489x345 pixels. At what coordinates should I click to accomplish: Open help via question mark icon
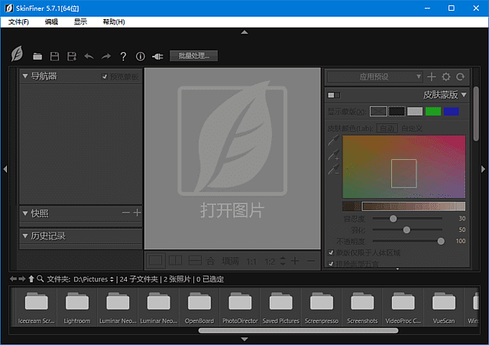coord(123,57)
